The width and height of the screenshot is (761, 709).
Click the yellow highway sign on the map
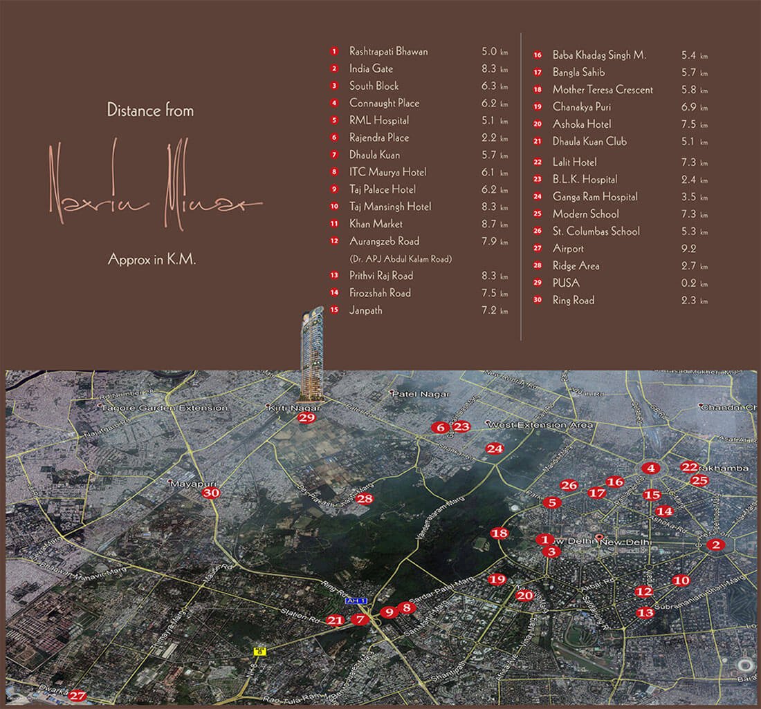pos(261,650)
